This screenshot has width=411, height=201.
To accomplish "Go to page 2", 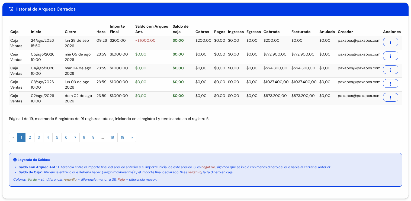I will point(30,137).
